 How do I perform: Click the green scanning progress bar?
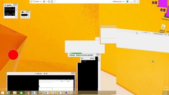(76, 53)
